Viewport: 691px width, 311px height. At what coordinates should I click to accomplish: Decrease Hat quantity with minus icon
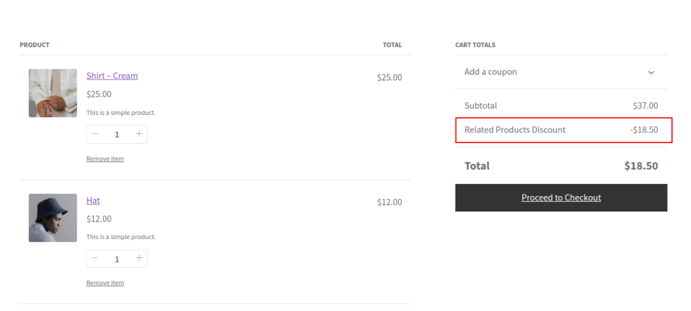pos(95,259)
